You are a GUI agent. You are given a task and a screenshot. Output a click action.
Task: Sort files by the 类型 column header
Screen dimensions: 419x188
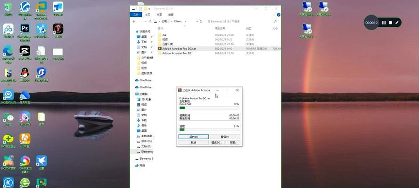coord(249,28)
